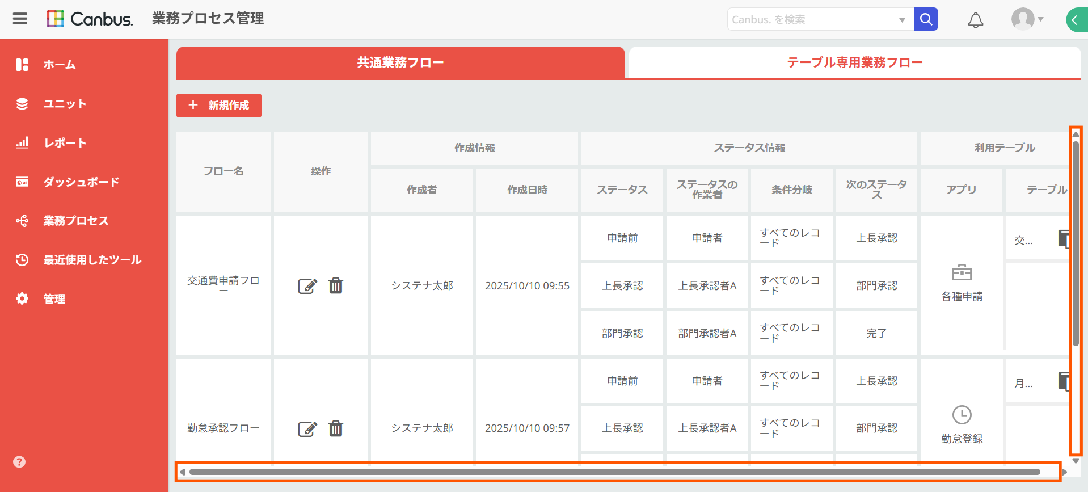Screen dimensions: 1088x492
Task: Click the 勤怠登録 clock app icon
Action: coord(962,415)
